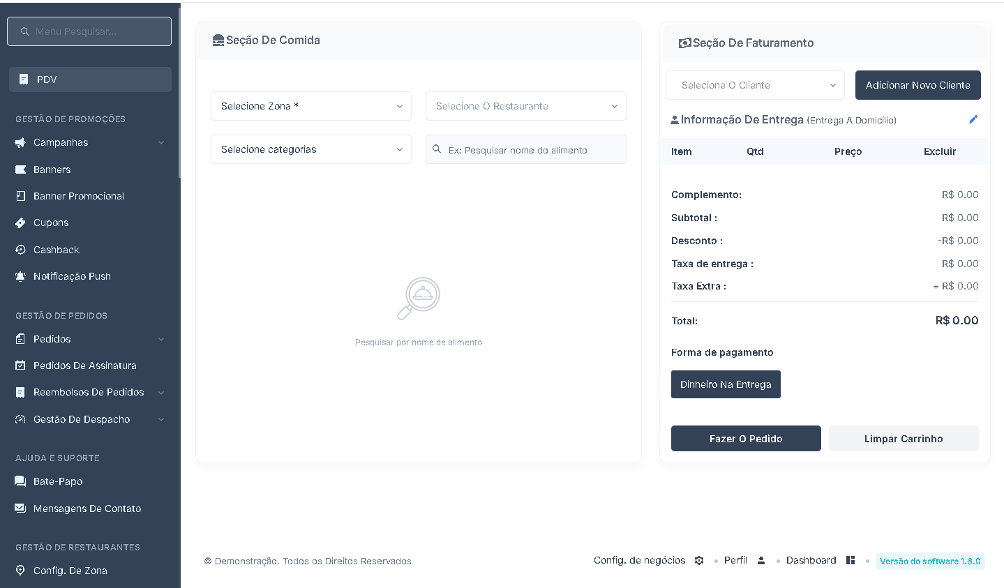Open the Selecione O Restaurante dropdown
This screenshot has width=1004, height=588.
coord(525,106)
